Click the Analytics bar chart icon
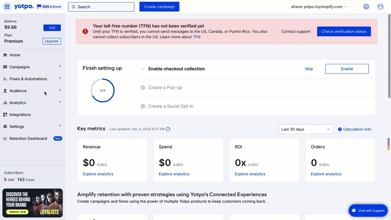This screenshot has height=220, width=391. coord(5,103)
